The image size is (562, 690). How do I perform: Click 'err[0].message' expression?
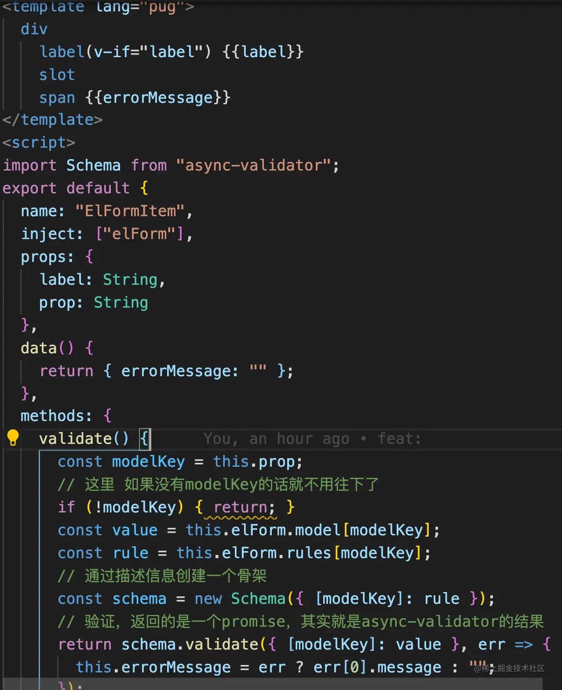coord(377,667)
